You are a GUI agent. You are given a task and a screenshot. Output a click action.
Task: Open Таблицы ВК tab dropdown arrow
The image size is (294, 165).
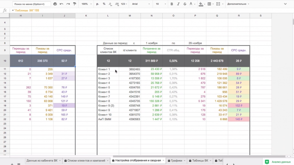(x=210, y=161)
